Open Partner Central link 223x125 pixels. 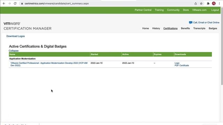(143, 10)
